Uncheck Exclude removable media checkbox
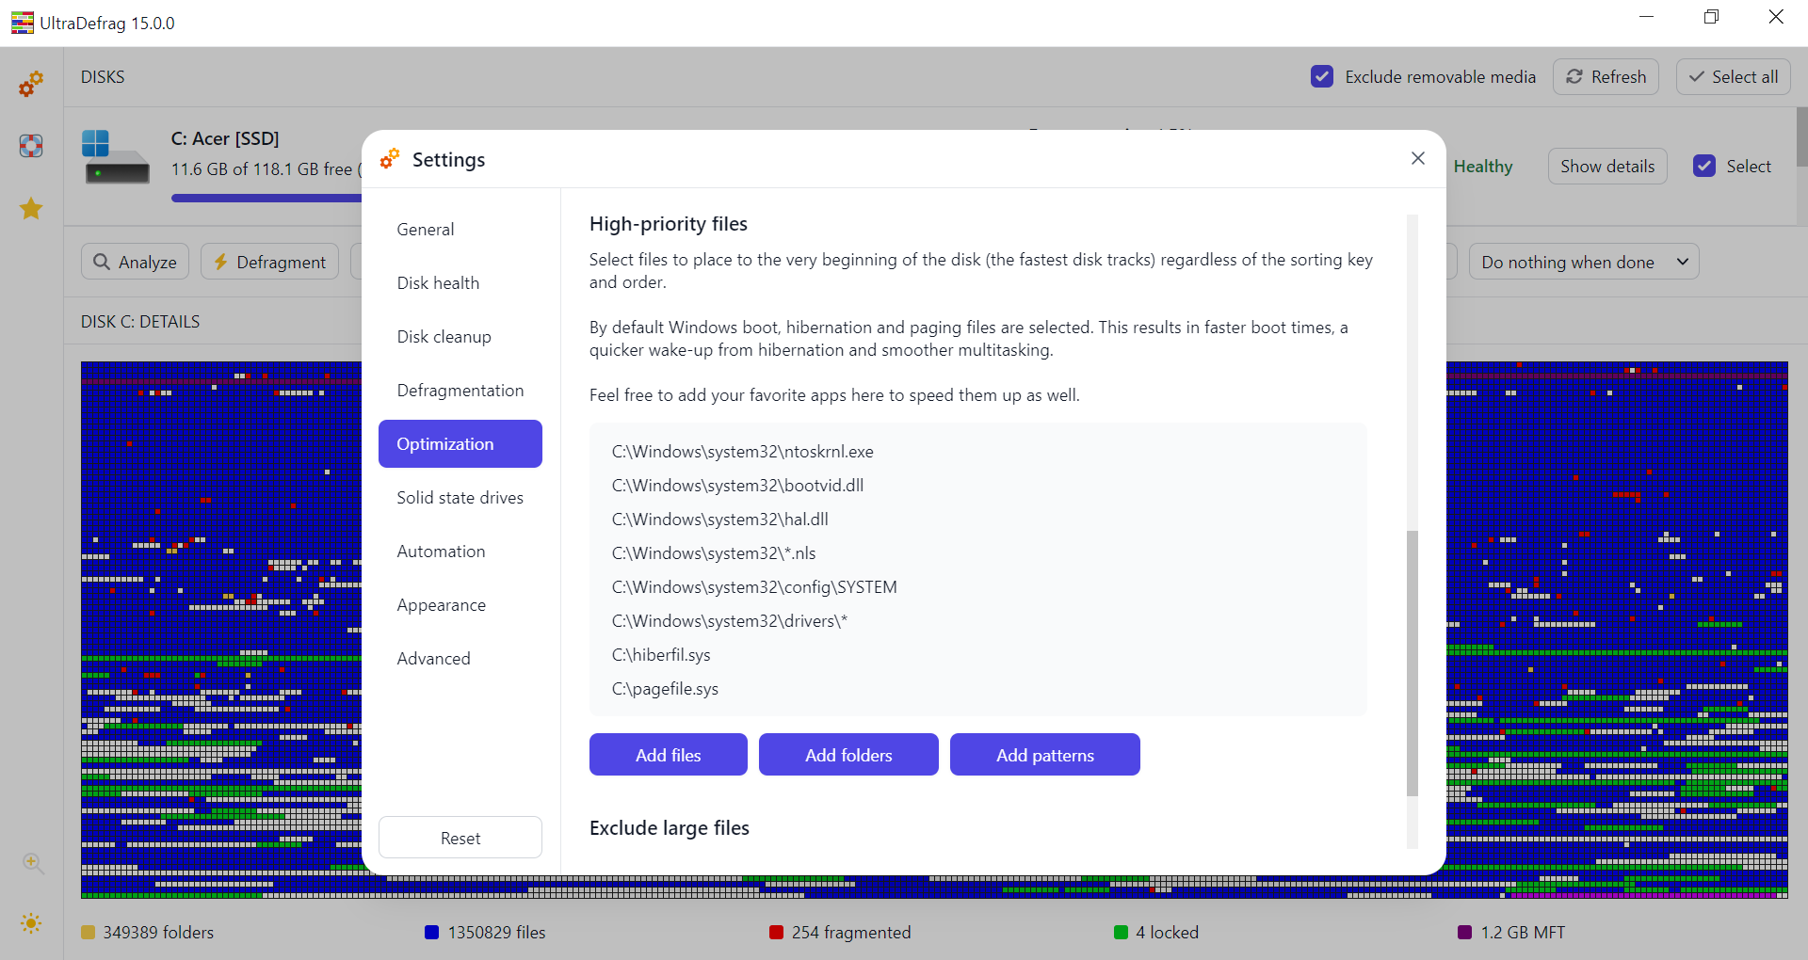The width and height of the screenshot is (1808, 960). click(1322, 77)
